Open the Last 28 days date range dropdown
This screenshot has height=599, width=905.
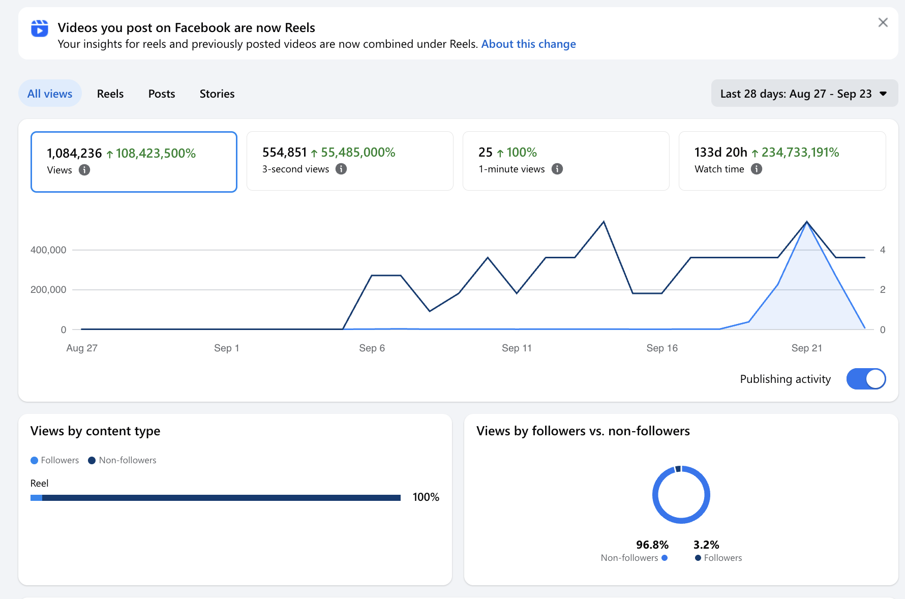click(x=804, y=94)
